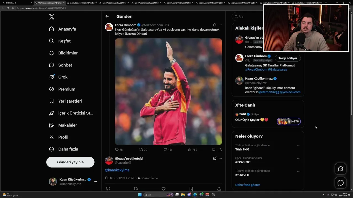Open Forza Cimbom profile avatar in post
353x198 pixels.
pyautogui.click(x=109, y=27)
